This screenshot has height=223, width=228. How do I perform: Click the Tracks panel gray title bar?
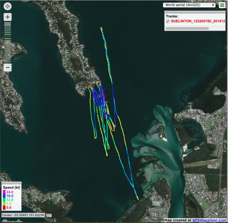point(194,12)
